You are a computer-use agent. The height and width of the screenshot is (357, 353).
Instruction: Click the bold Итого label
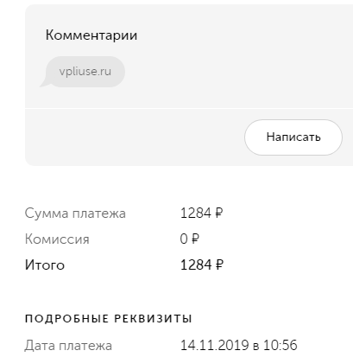[x=45, y=265]
